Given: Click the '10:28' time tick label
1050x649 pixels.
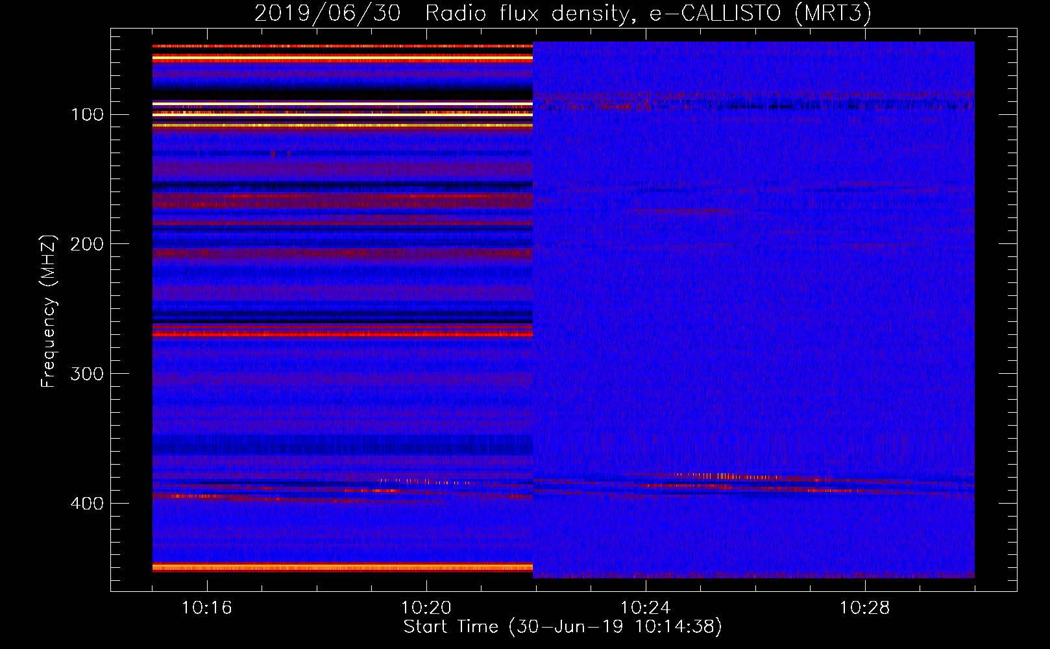Looking at the screenshot, I should click(x=865, y=608).
